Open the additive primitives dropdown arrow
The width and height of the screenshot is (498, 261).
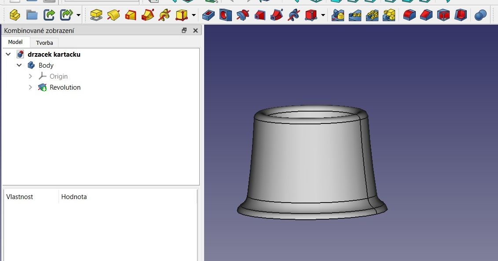coord(194,15)
